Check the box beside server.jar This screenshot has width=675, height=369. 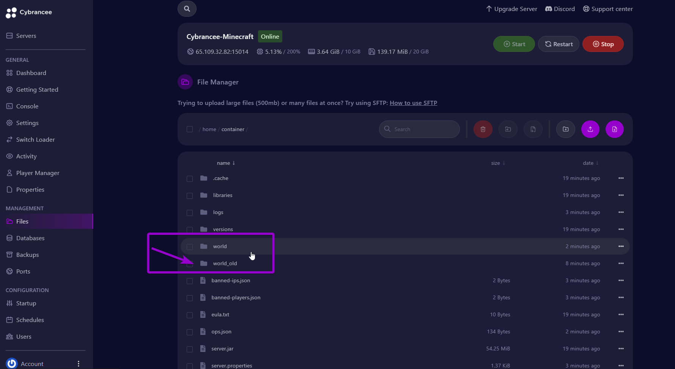coord(190,349)
